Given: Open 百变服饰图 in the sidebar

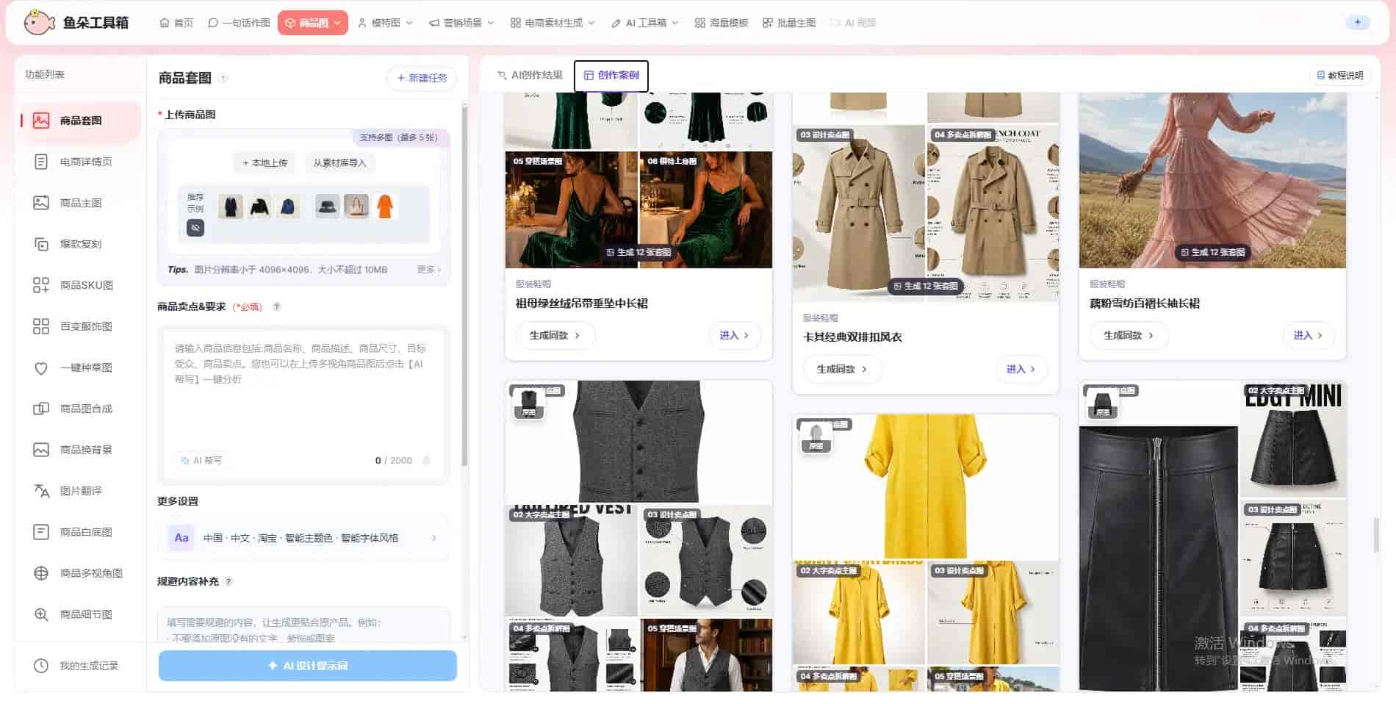Looking at the screenshot, I should (x=80, y=326).
